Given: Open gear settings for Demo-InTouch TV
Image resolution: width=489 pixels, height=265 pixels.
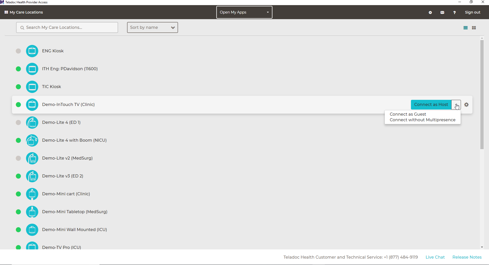Looking at the screenshot, I should tap(466, 105).
